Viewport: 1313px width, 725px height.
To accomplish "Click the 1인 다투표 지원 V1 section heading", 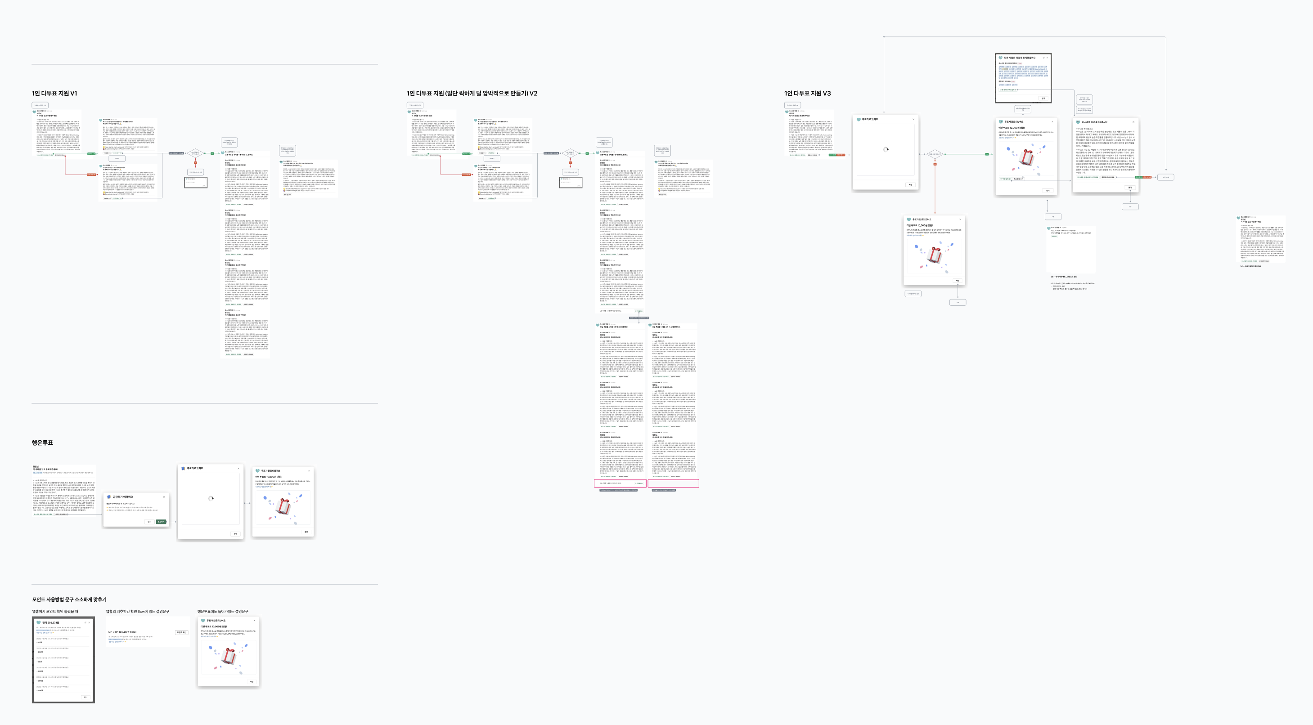I will [54, 93].
